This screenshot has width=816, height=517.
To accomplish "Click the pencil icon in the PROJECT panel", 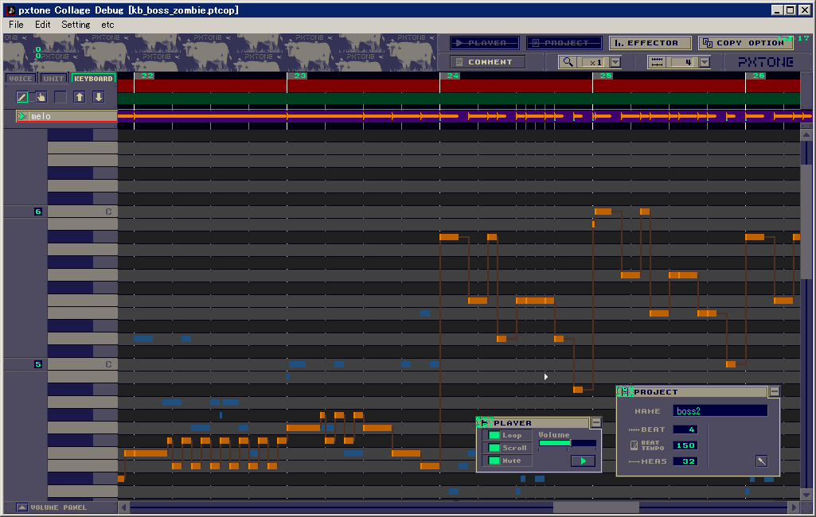I will pos(760,460).
